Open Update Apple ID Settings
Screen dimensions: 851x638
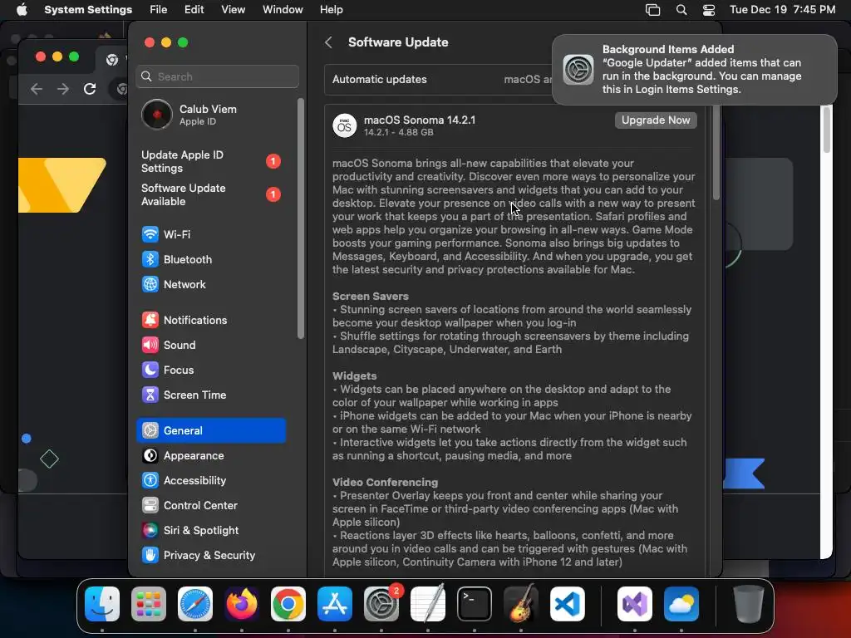coord(210,162)
